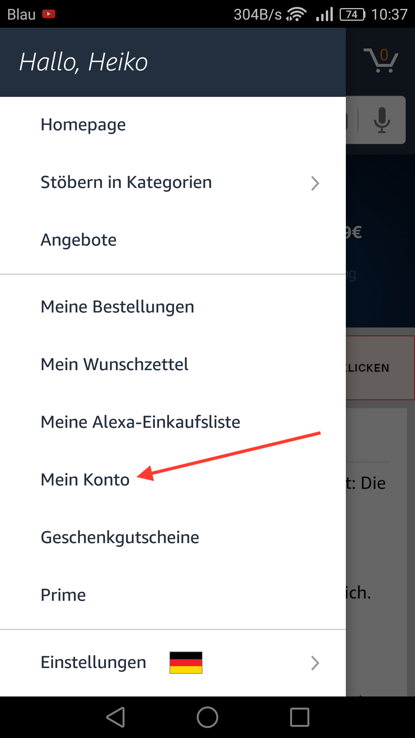Tap the signal strength bars icon

tap(324, 14)
